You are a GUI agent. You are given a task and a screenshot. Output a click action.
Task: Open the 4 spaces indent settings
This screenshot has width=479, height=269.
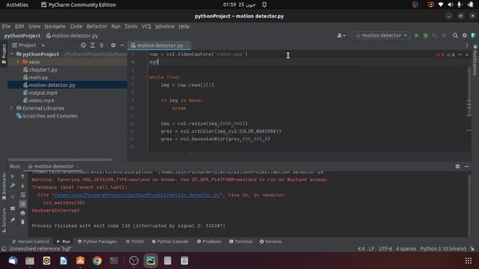pyautogui.click(x=406, y=249)
